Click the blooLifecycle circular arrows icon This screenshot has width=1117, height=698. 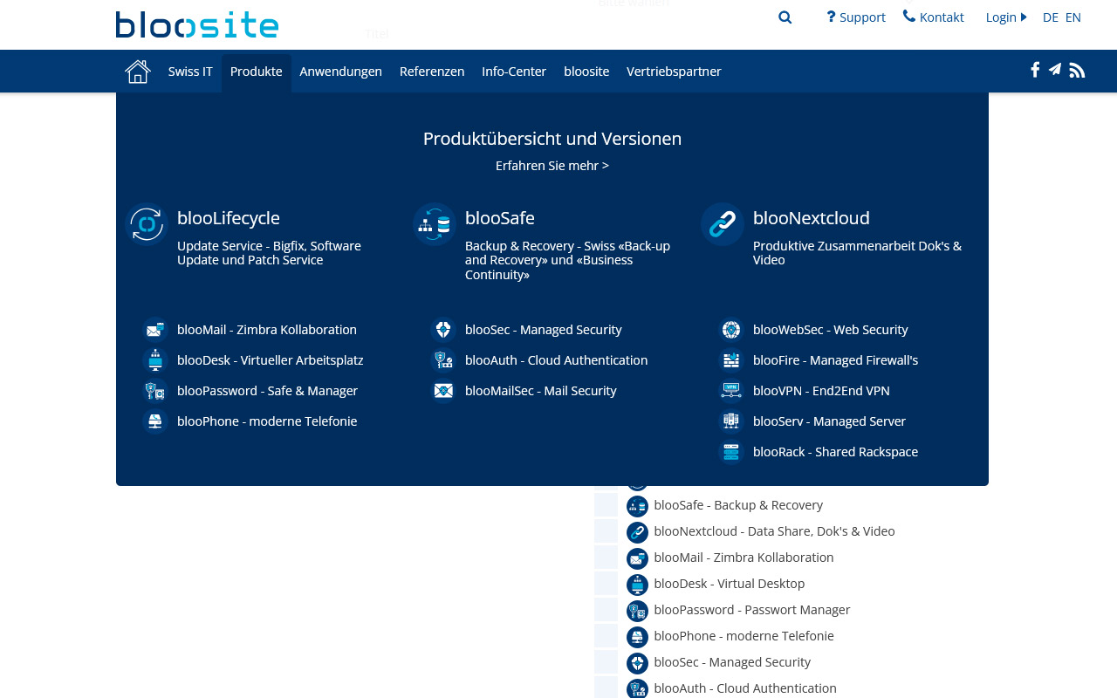tap(147, 224)
